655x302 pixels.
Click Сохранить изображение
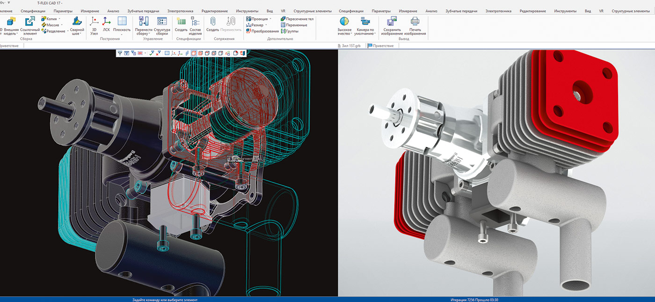pos(392,26)
